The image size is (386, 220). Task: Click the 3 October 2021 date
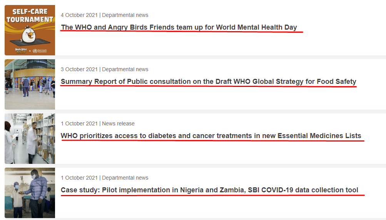[79, 69]
